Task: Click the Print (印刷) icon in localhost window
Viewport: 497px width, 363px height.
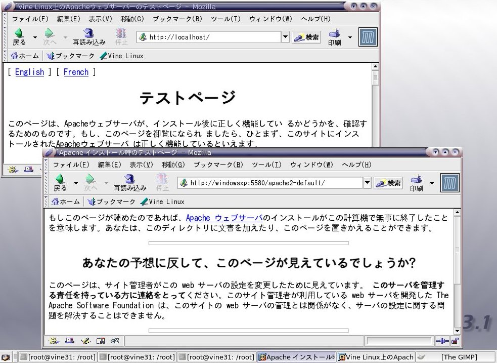Action: pyautogui.click(x=335, y=37)
